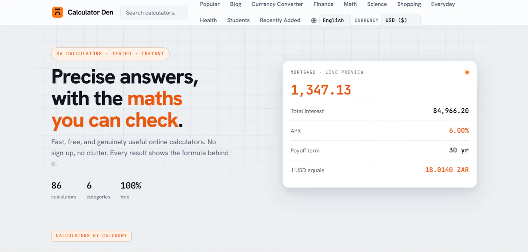Click the Calculator Den brand name
This screenshot has width=528, height=252.
coord(90,13)
